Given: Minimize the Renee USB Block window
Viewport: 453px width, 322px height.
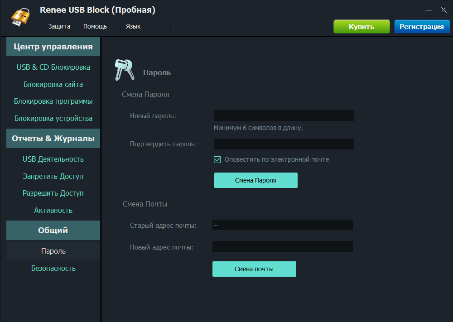Looking at the screenshot, I should point(429,10).
